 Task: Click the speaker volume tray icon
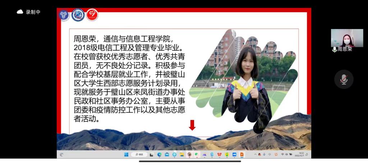[x=286, y=155]
